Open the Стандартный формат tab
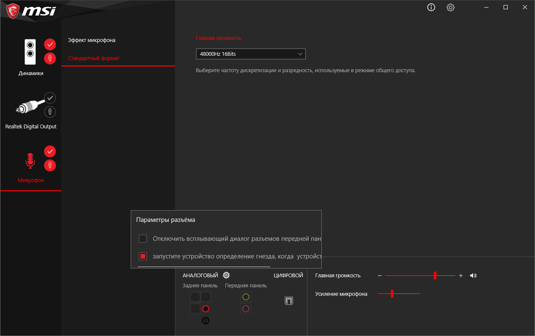The height and width of the screenshot is (336, 535). pos(94,58)
